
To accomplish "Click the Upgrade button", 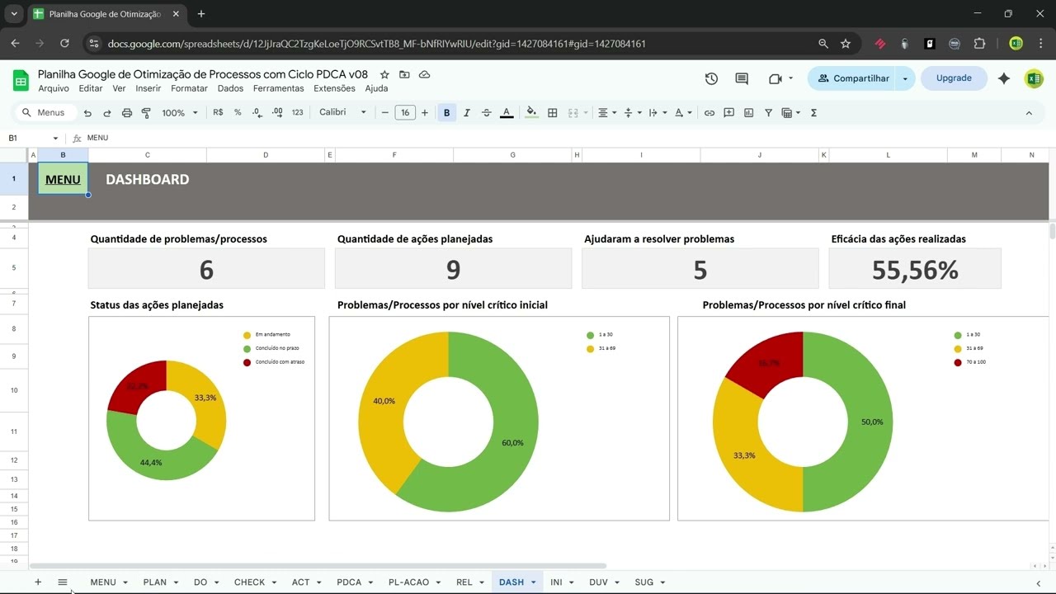I will 954,78.
